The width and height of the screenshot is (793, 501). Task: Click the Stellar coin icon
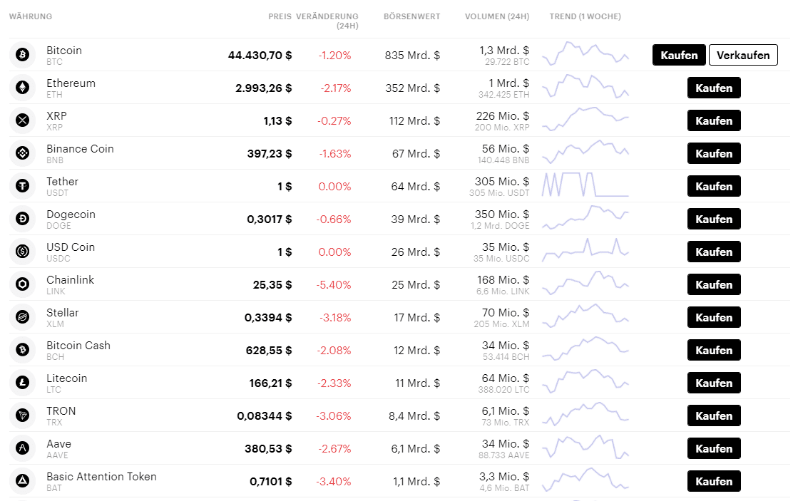tap(22, 317)
